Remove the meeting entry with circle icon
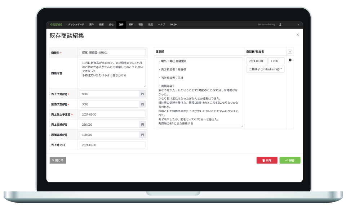 290,60
